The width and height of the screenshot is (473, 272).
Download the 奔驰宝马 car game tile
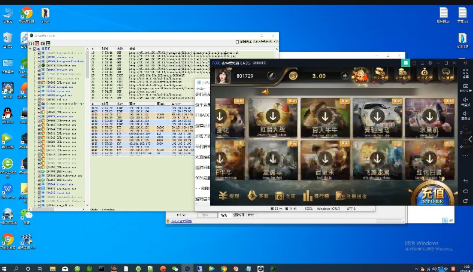click(377, 117)
